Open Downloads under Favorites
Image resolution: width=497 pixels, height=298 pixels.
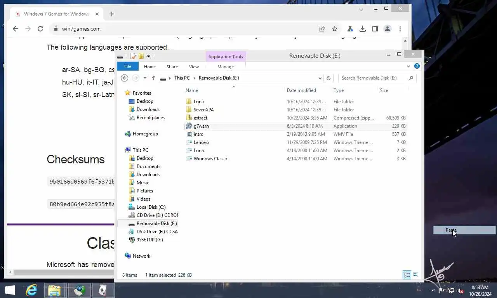(148, 109)
